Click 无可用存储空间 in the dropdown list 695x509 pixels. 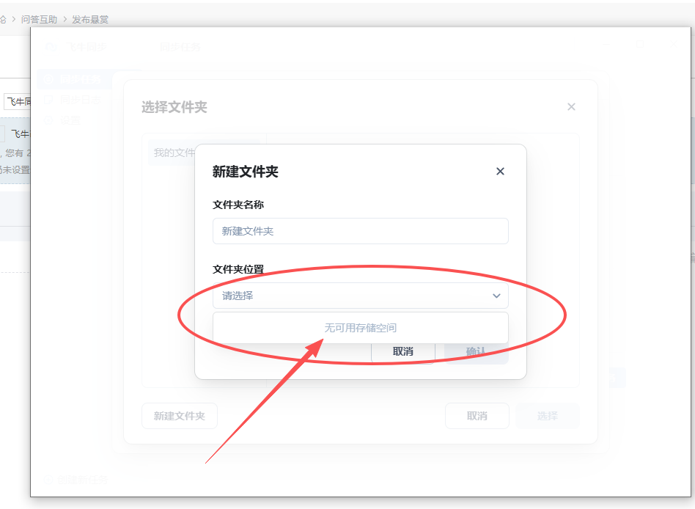tap(361, 328)
